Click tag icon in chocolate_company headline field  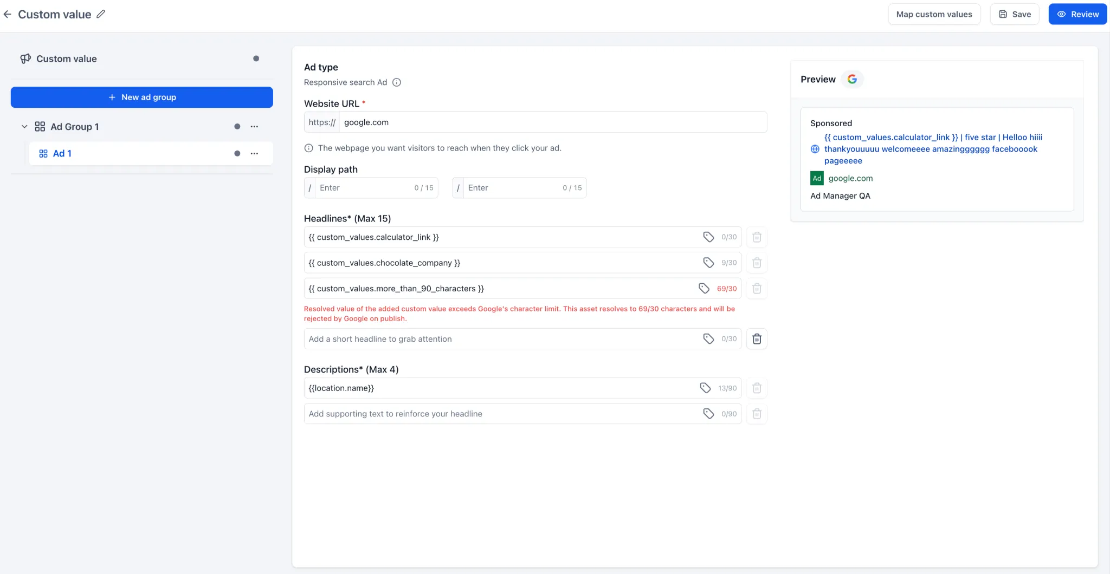tap(708, 263)
